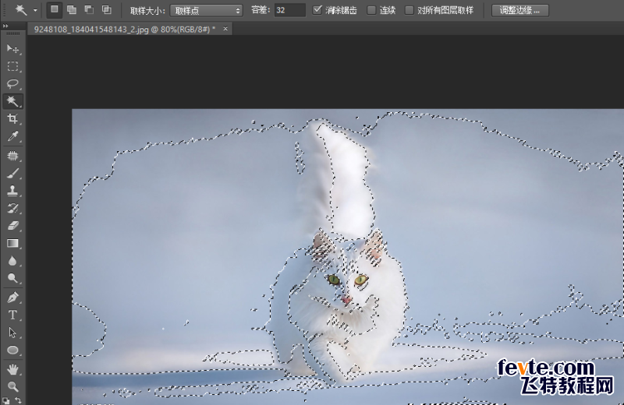624x405 pixels.
Task: Select the Clone Stamp tool
Action: [12, 191]
